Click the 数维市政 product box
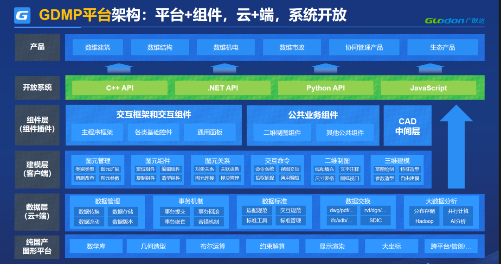This screenshot has width=501, height=264. click(292, 48)
